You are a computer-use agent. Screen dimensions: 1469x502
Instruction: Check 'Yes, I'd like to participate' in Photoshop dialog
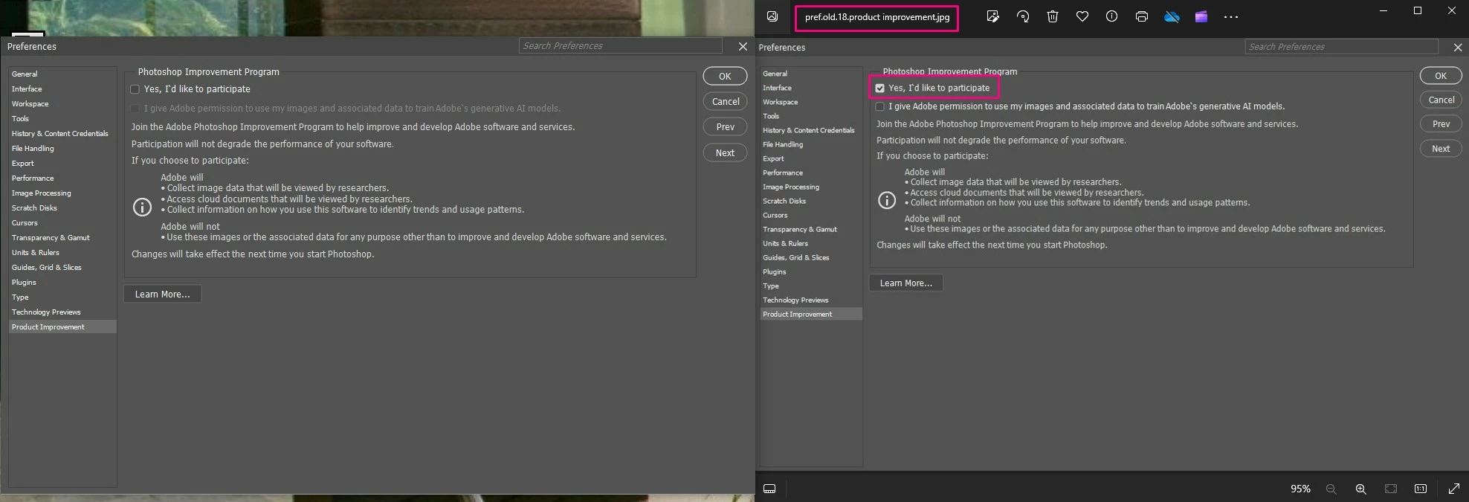click(135, 89)
